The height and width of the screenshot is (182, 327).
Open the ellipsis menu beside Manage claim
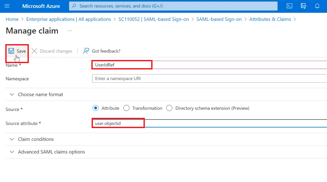point(69,31)
